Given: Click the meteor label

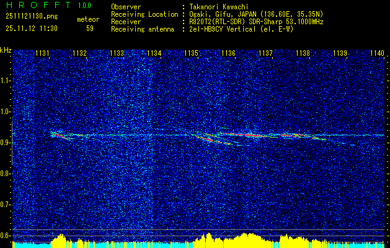Looking at the screenshot, I should (x=88, y=19).
